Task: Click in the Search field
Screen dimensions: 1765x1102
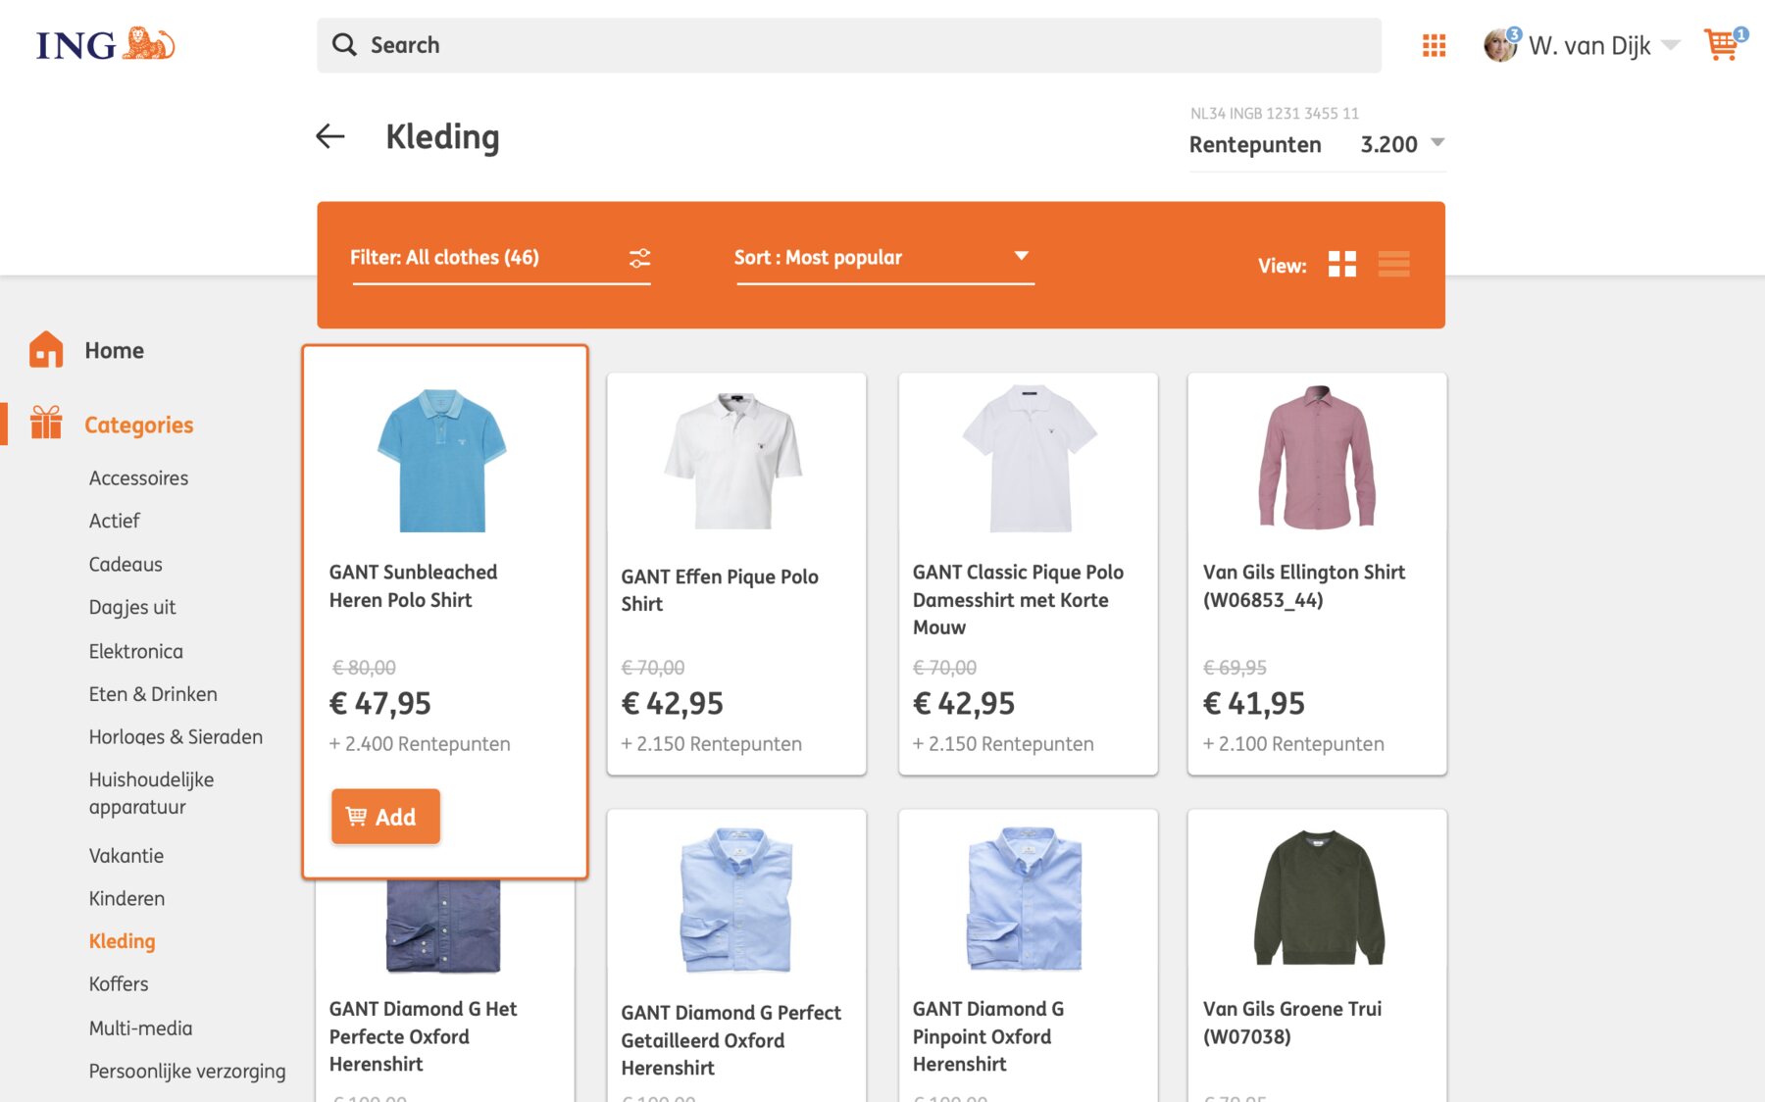Action: click(x=849, y=45)
